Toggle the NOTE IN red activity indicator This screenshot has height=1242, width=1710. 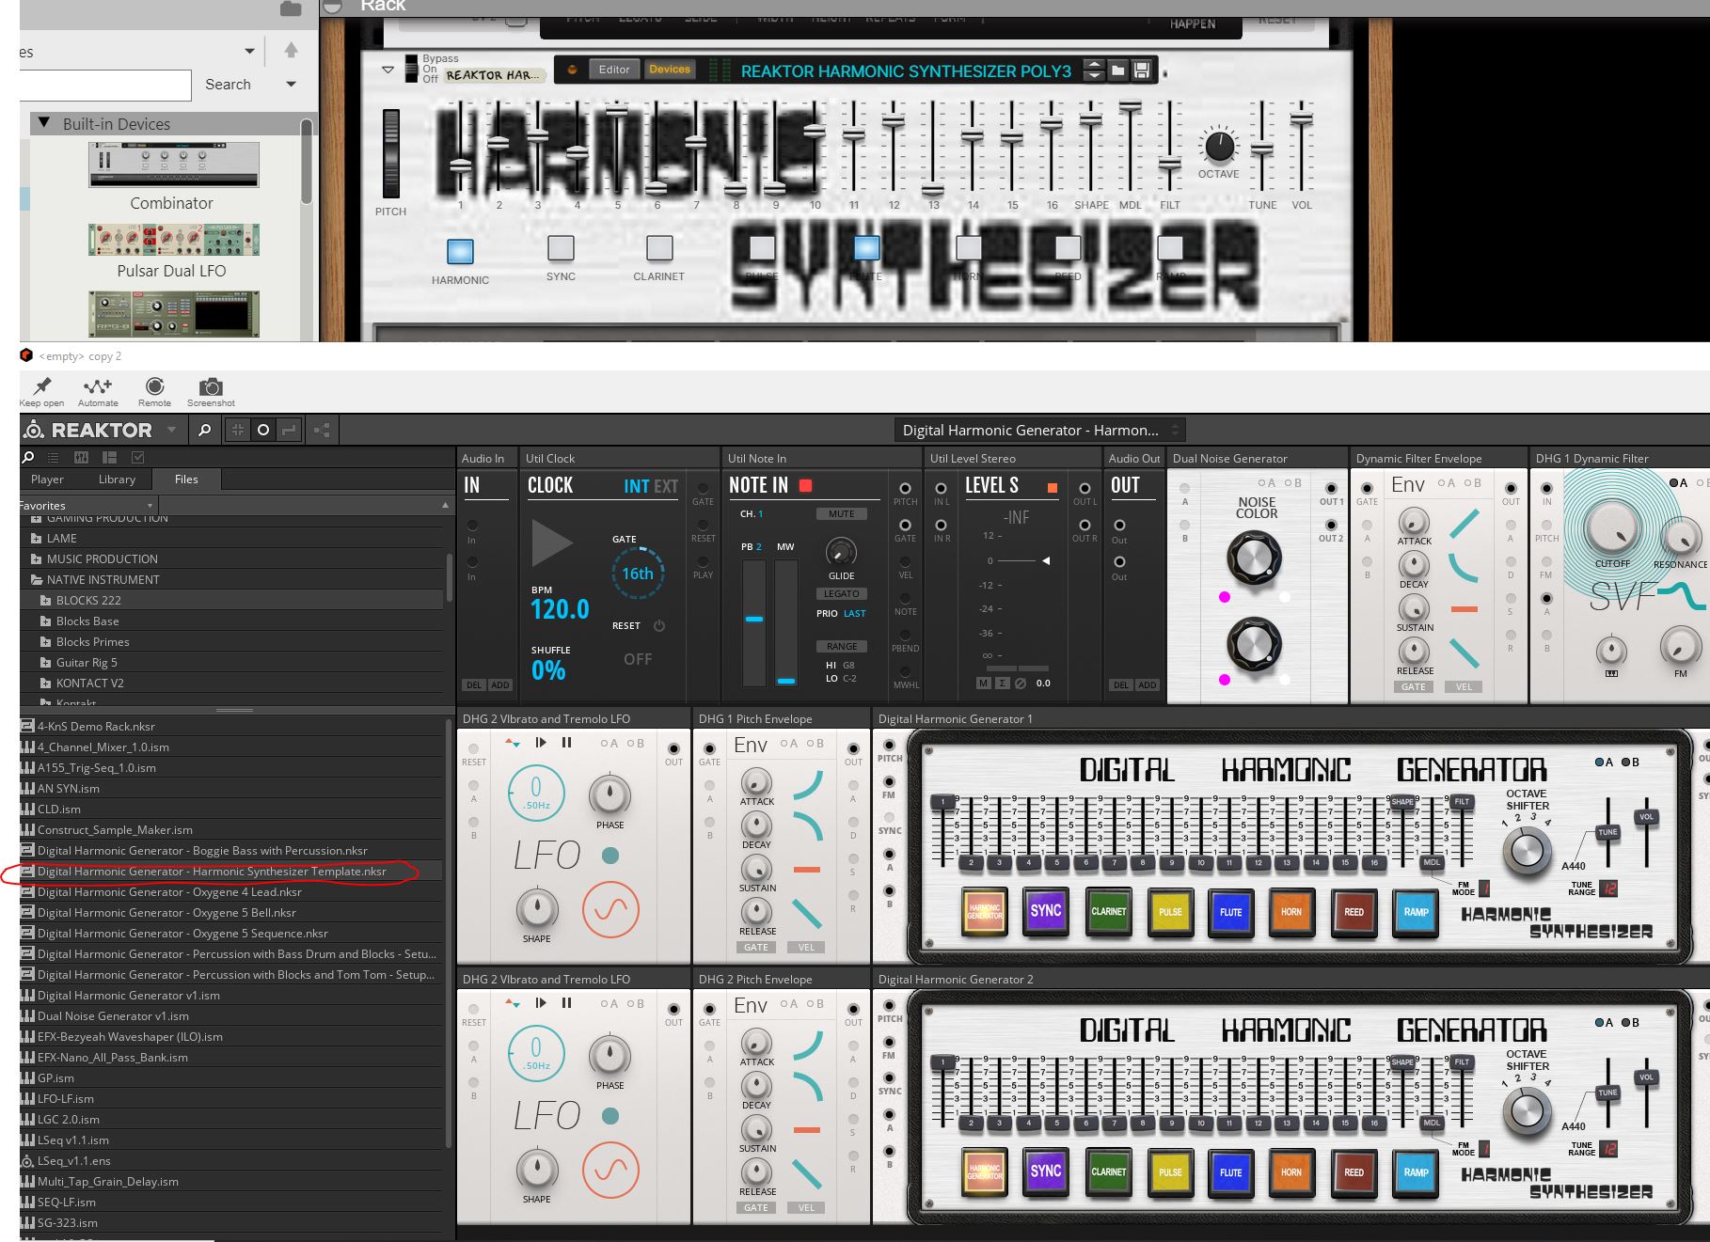pyautogui.click(x=805, y=485)
